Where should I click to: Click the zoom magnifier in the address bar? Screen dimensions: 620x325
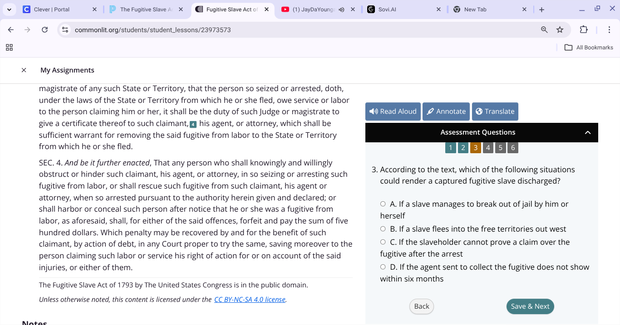point(544,29)
